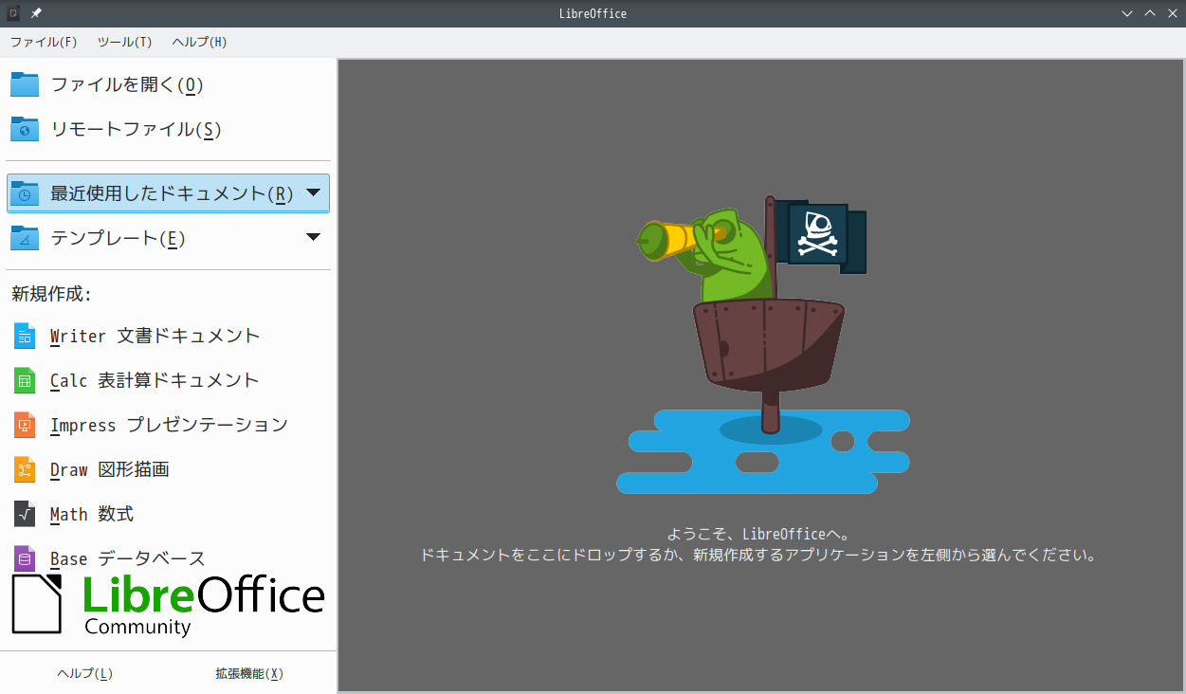Screen dimensions: 1186x694
Task: Click the Writer document icon
Action: click(25, 336)
